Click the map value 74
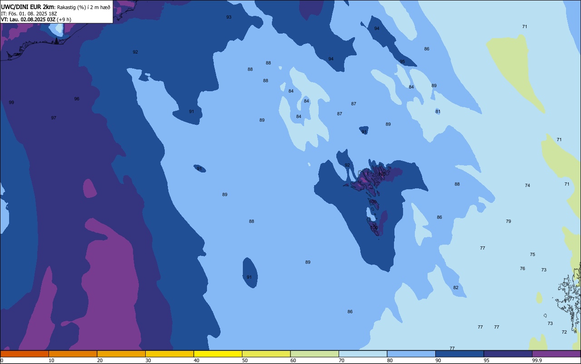The width and height of the screenshot is (581, 364). pos(527,186)
